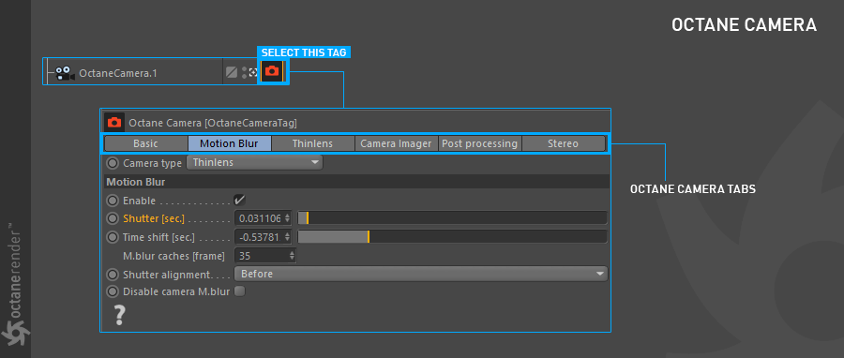
Task: Switch to the Basic tab
Action: pyautogui.click(x=146, y=143)
